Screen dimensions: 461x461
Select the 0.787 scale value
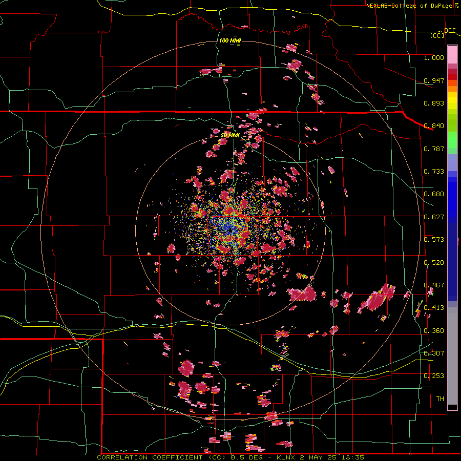click(x=434, y=149)
